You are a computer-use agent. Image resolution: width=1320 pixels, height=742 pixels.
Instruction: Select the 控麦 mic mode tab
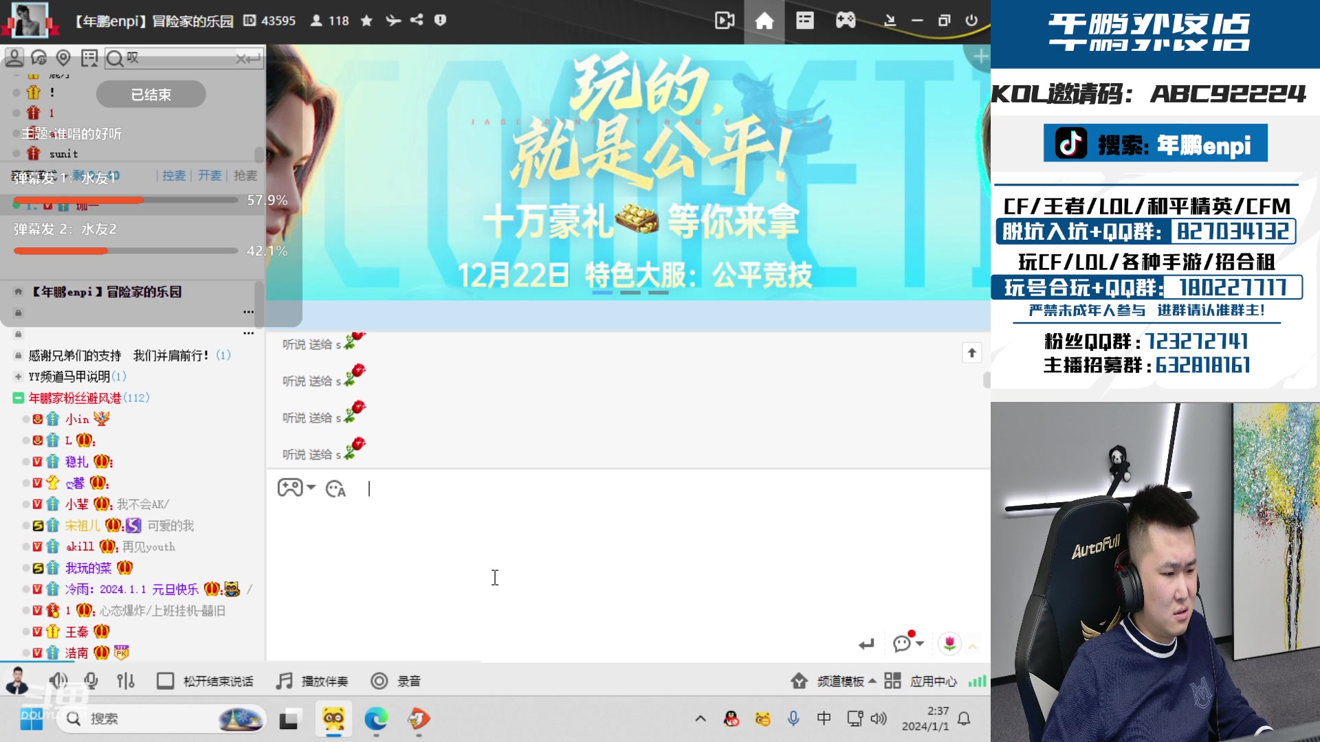(174, 176)
